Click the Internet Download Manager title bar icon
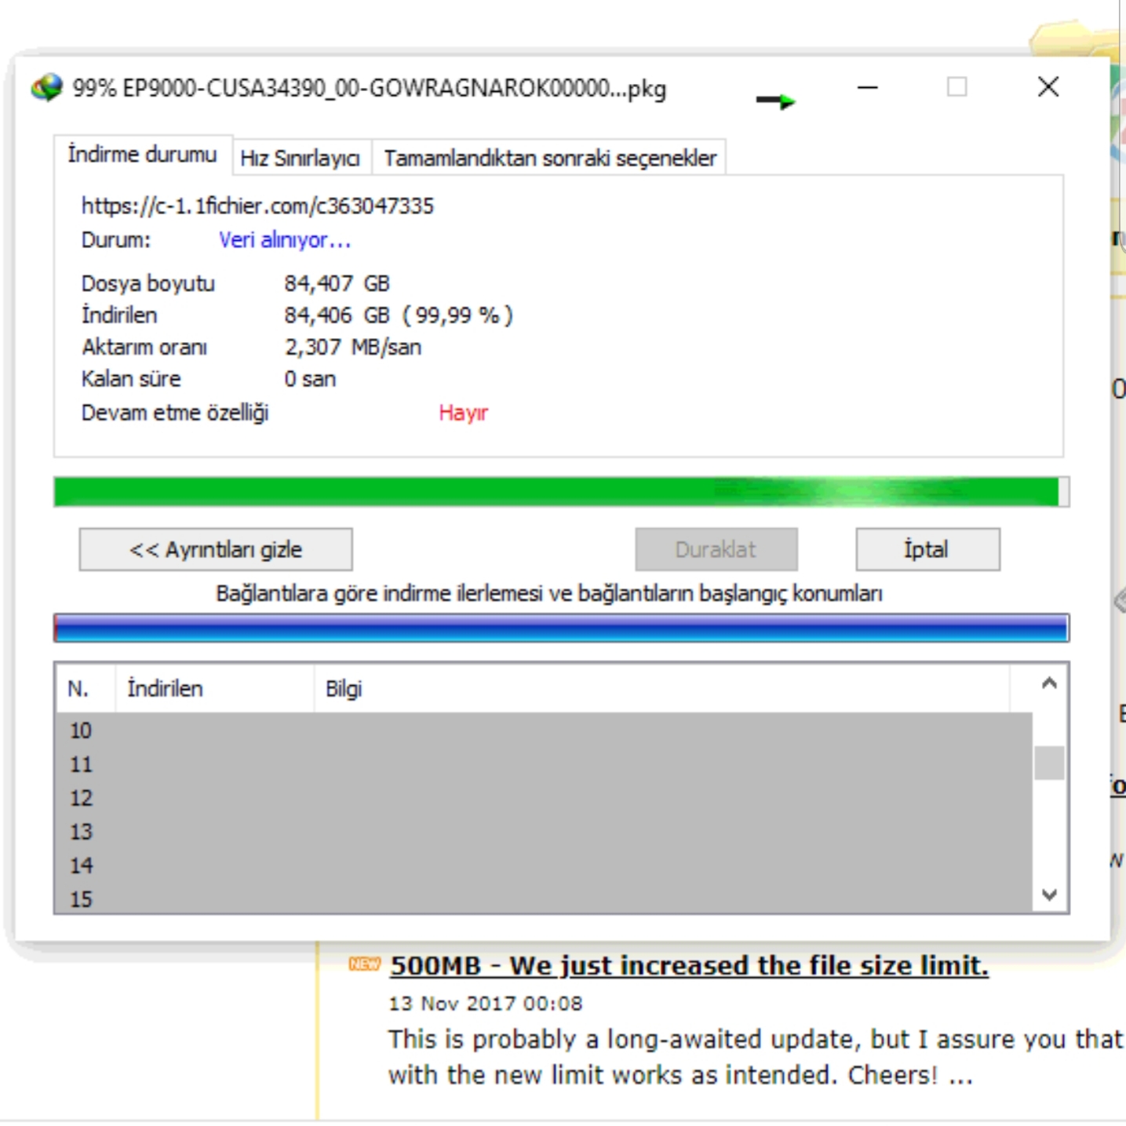The image size is (1126, 1126). point(46,88)
